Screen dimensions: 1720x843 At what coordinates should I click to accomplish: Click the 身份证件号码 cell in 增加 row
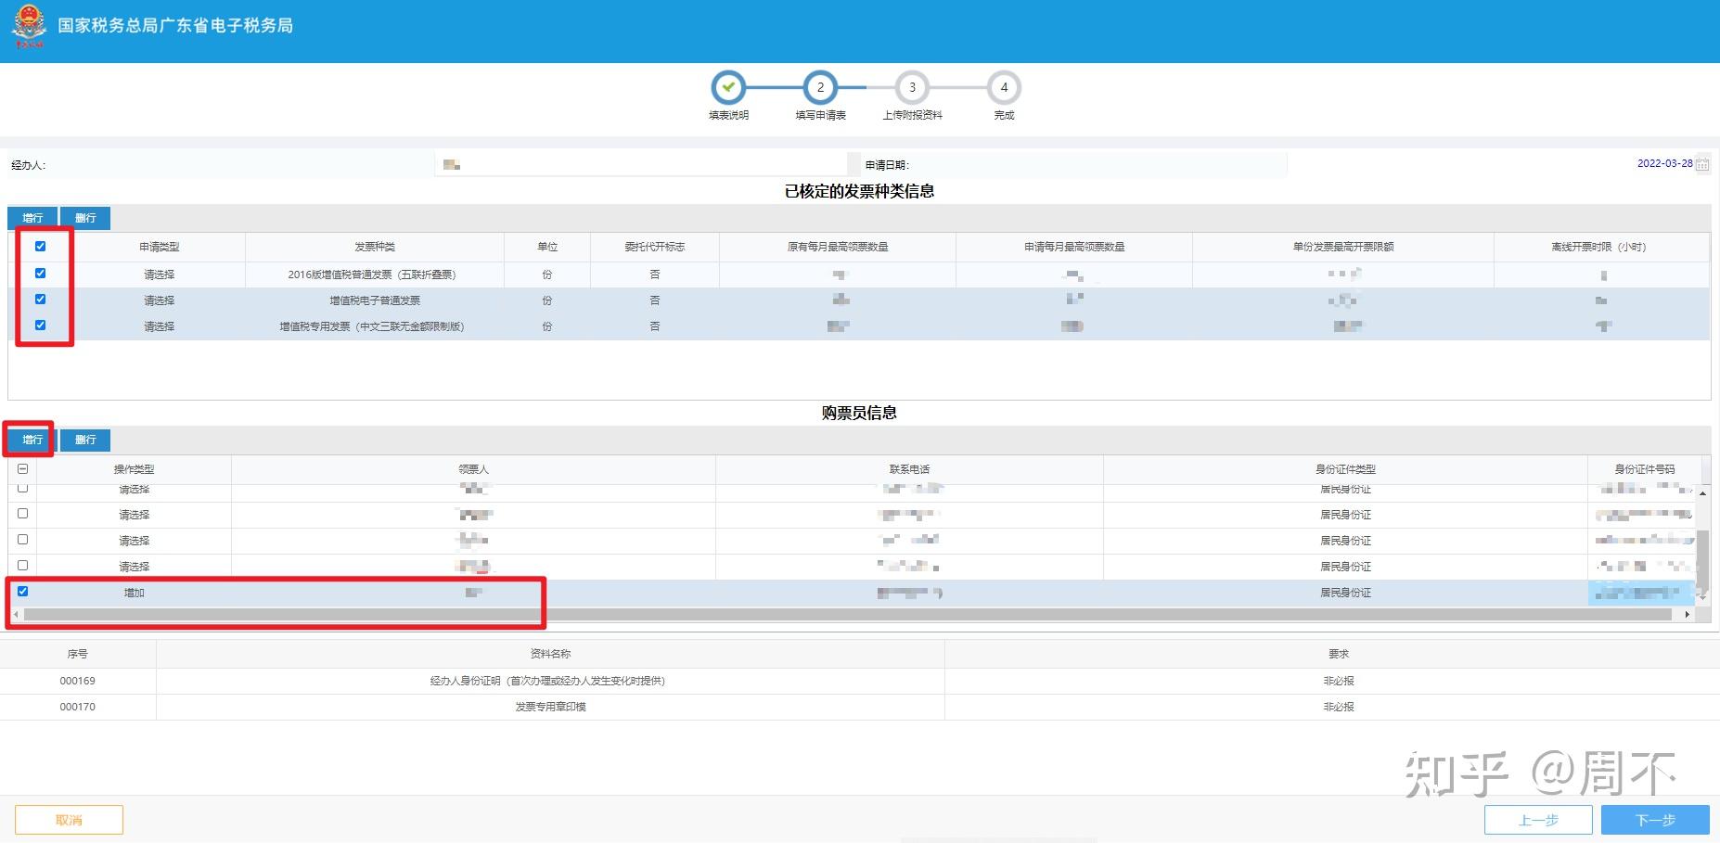tap(1642, 593)
